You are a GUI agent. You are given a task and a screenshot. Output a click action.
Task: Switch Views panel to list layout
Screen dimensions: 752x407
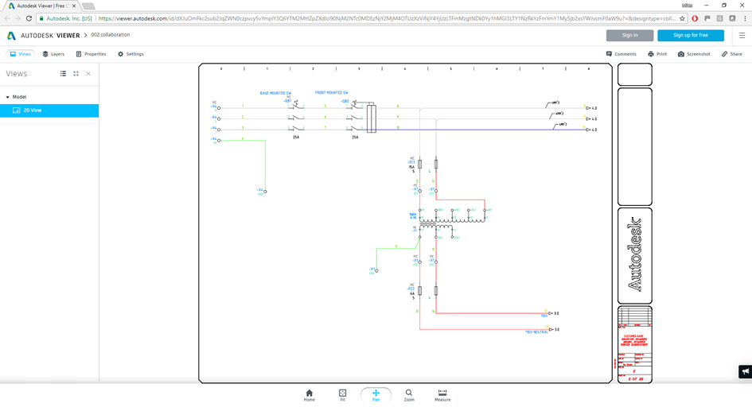[64, 74]
